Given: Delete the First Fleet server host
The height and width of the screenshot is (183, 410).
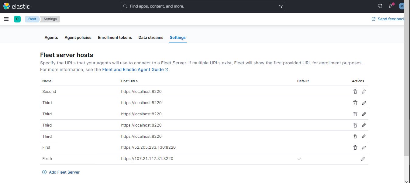Looking at the screenshot, I should 355,147.
